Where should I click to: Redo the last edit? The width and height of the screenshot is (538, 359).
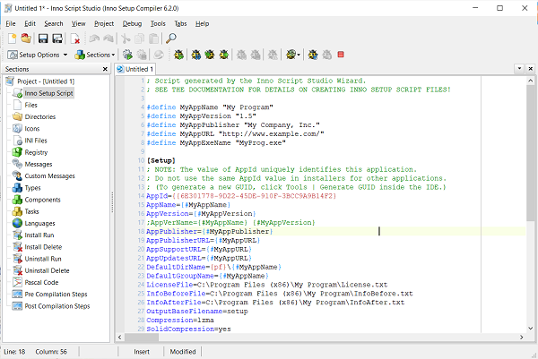108,38
